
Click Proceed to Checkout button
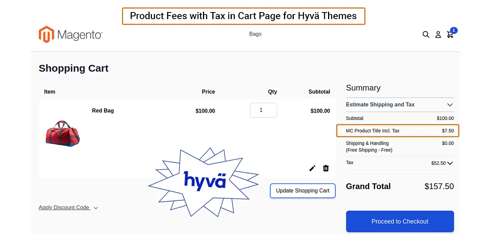click(x=400, y=222)
